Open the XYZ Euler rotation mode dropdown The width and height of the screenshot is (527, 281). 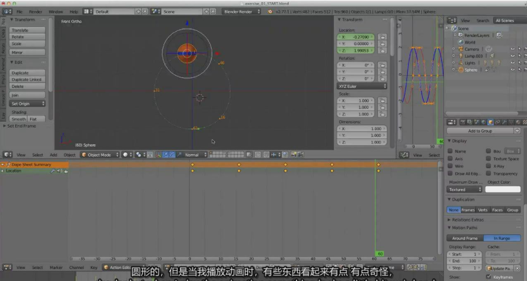tap(362, 87)
